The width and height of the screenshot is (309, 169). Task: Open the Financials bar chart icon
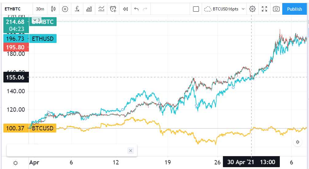[89, 9]
